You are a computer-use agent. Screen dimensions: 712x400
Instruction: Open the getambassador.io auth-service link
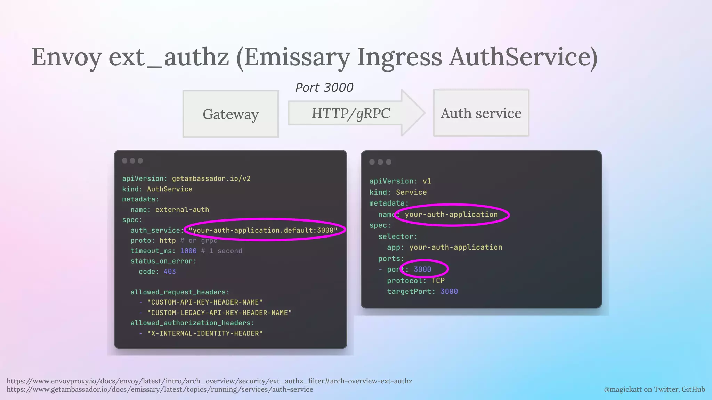pyautogui.click(x=160, y=389)
